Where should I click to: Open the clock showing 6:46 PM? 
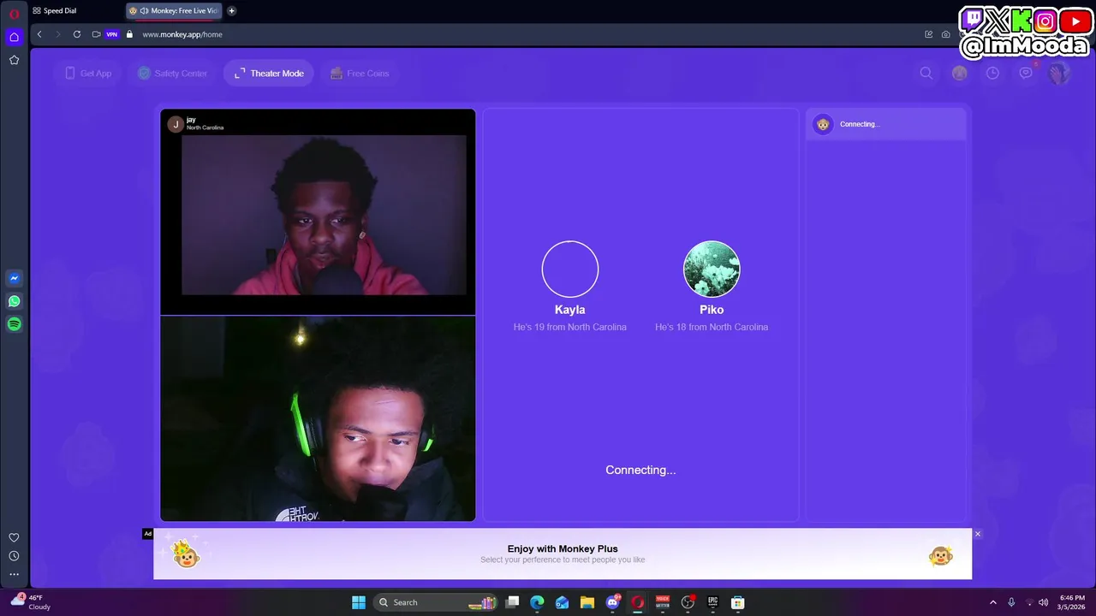tap(1072, 602)
